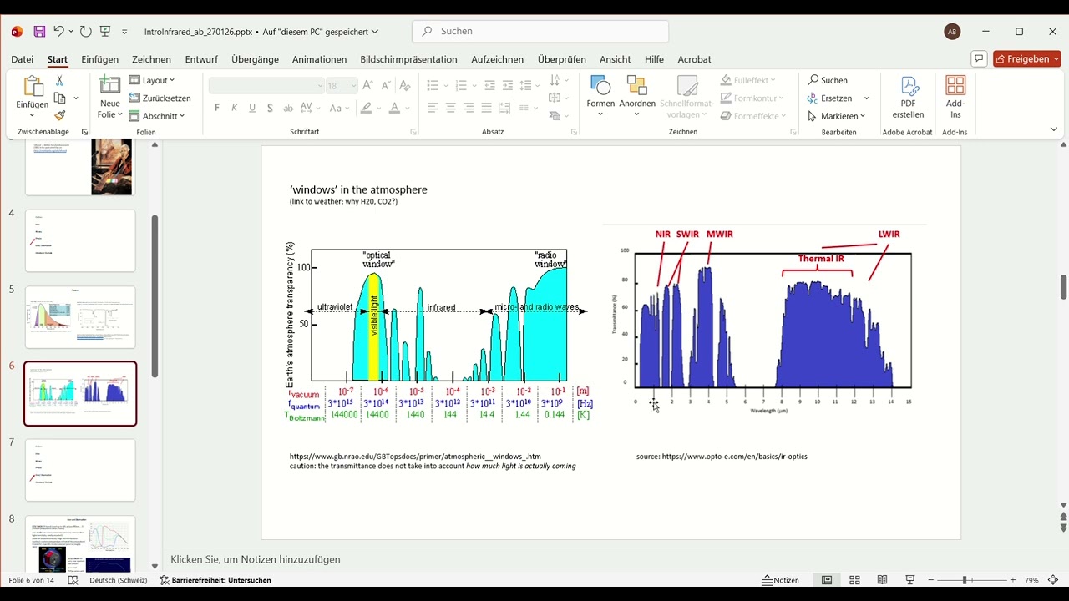Click the Zurücksetzen button
Screen dimensions: 1069x601
click(160, 98)
